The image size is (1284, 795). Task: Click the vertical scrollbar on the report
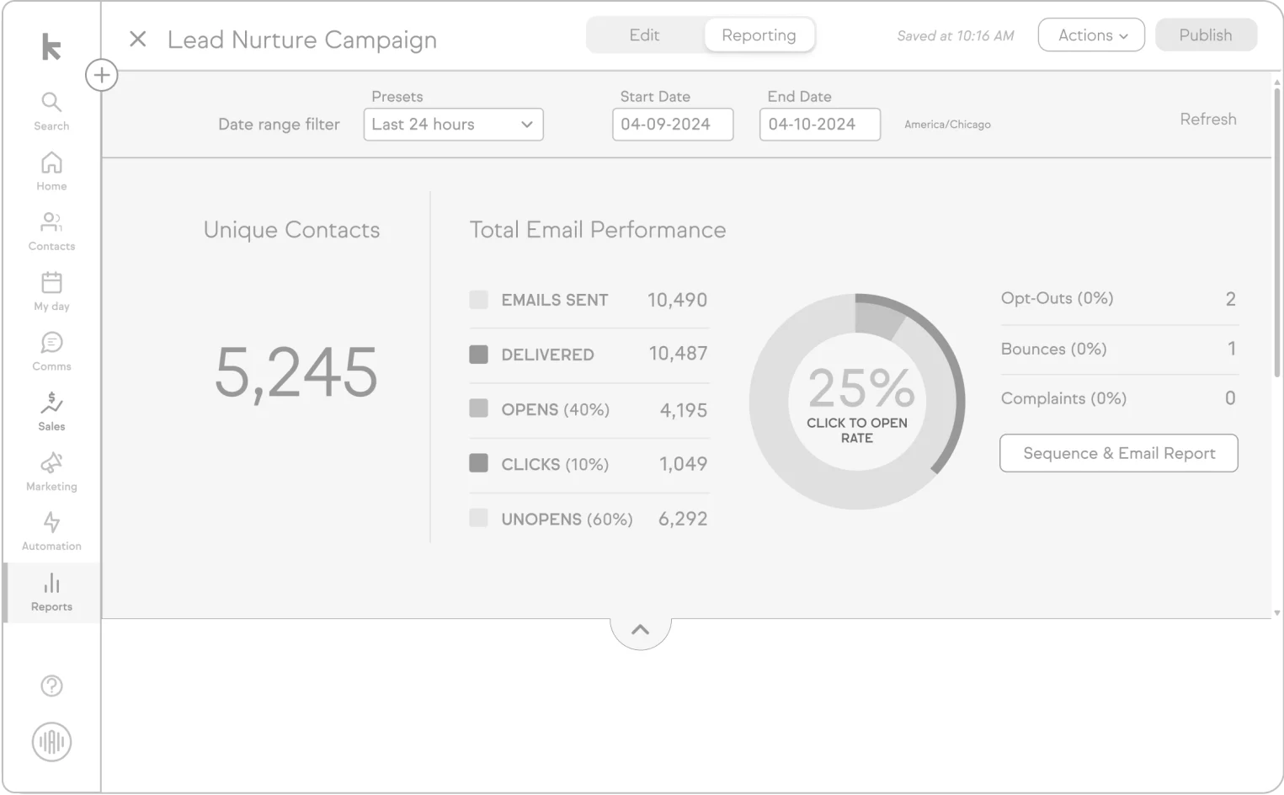(x=1277, y=232)
